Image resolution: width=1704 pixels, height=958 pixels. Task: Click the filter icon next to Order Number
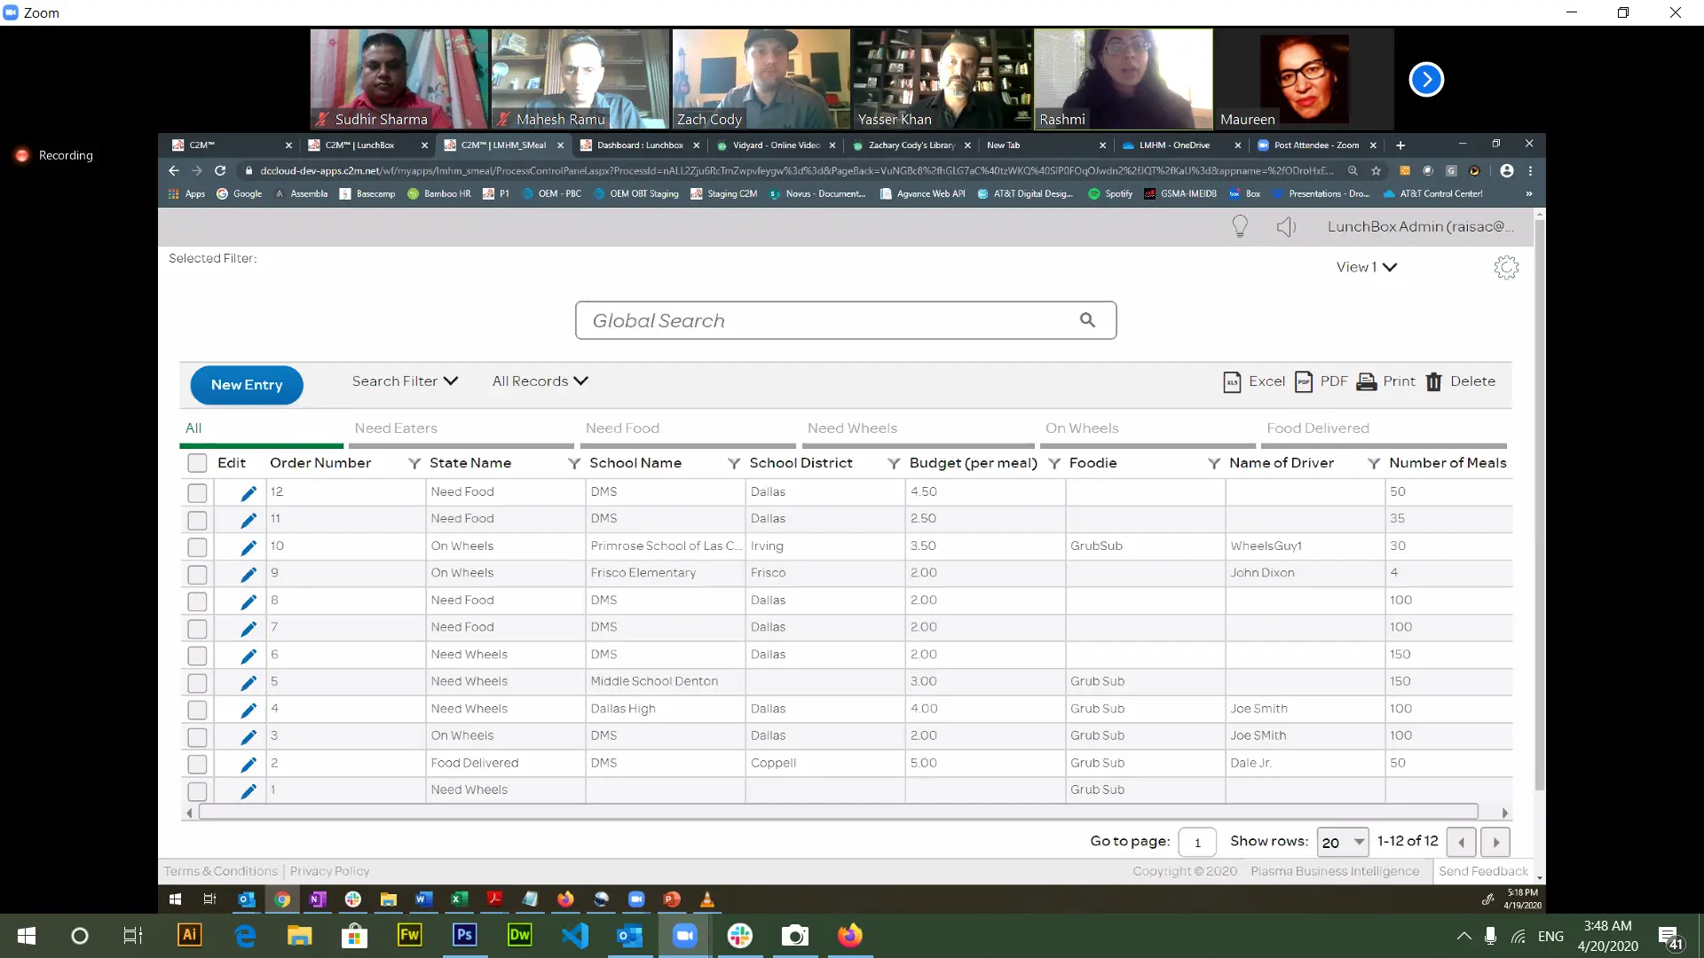[x=414, y=464]
